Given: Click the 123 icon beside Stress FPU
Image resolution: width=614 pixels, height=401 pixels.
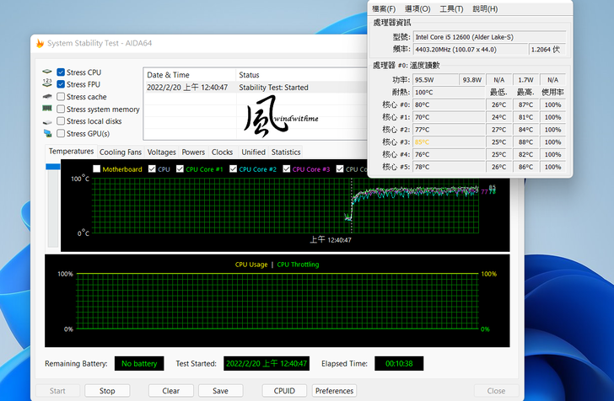Looking at the screenshot, I should point(47,84).
